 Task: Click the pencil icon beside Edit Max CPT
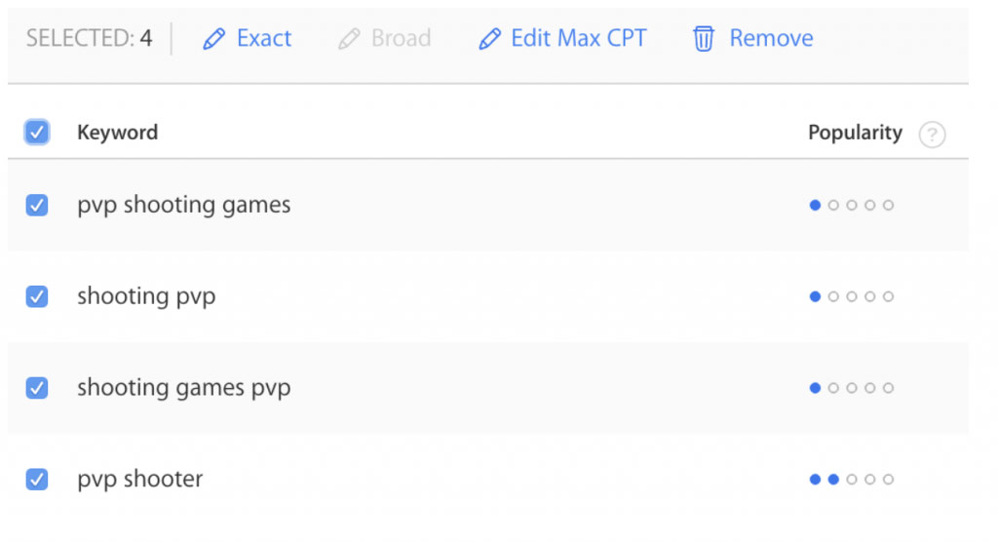(489, 39)
